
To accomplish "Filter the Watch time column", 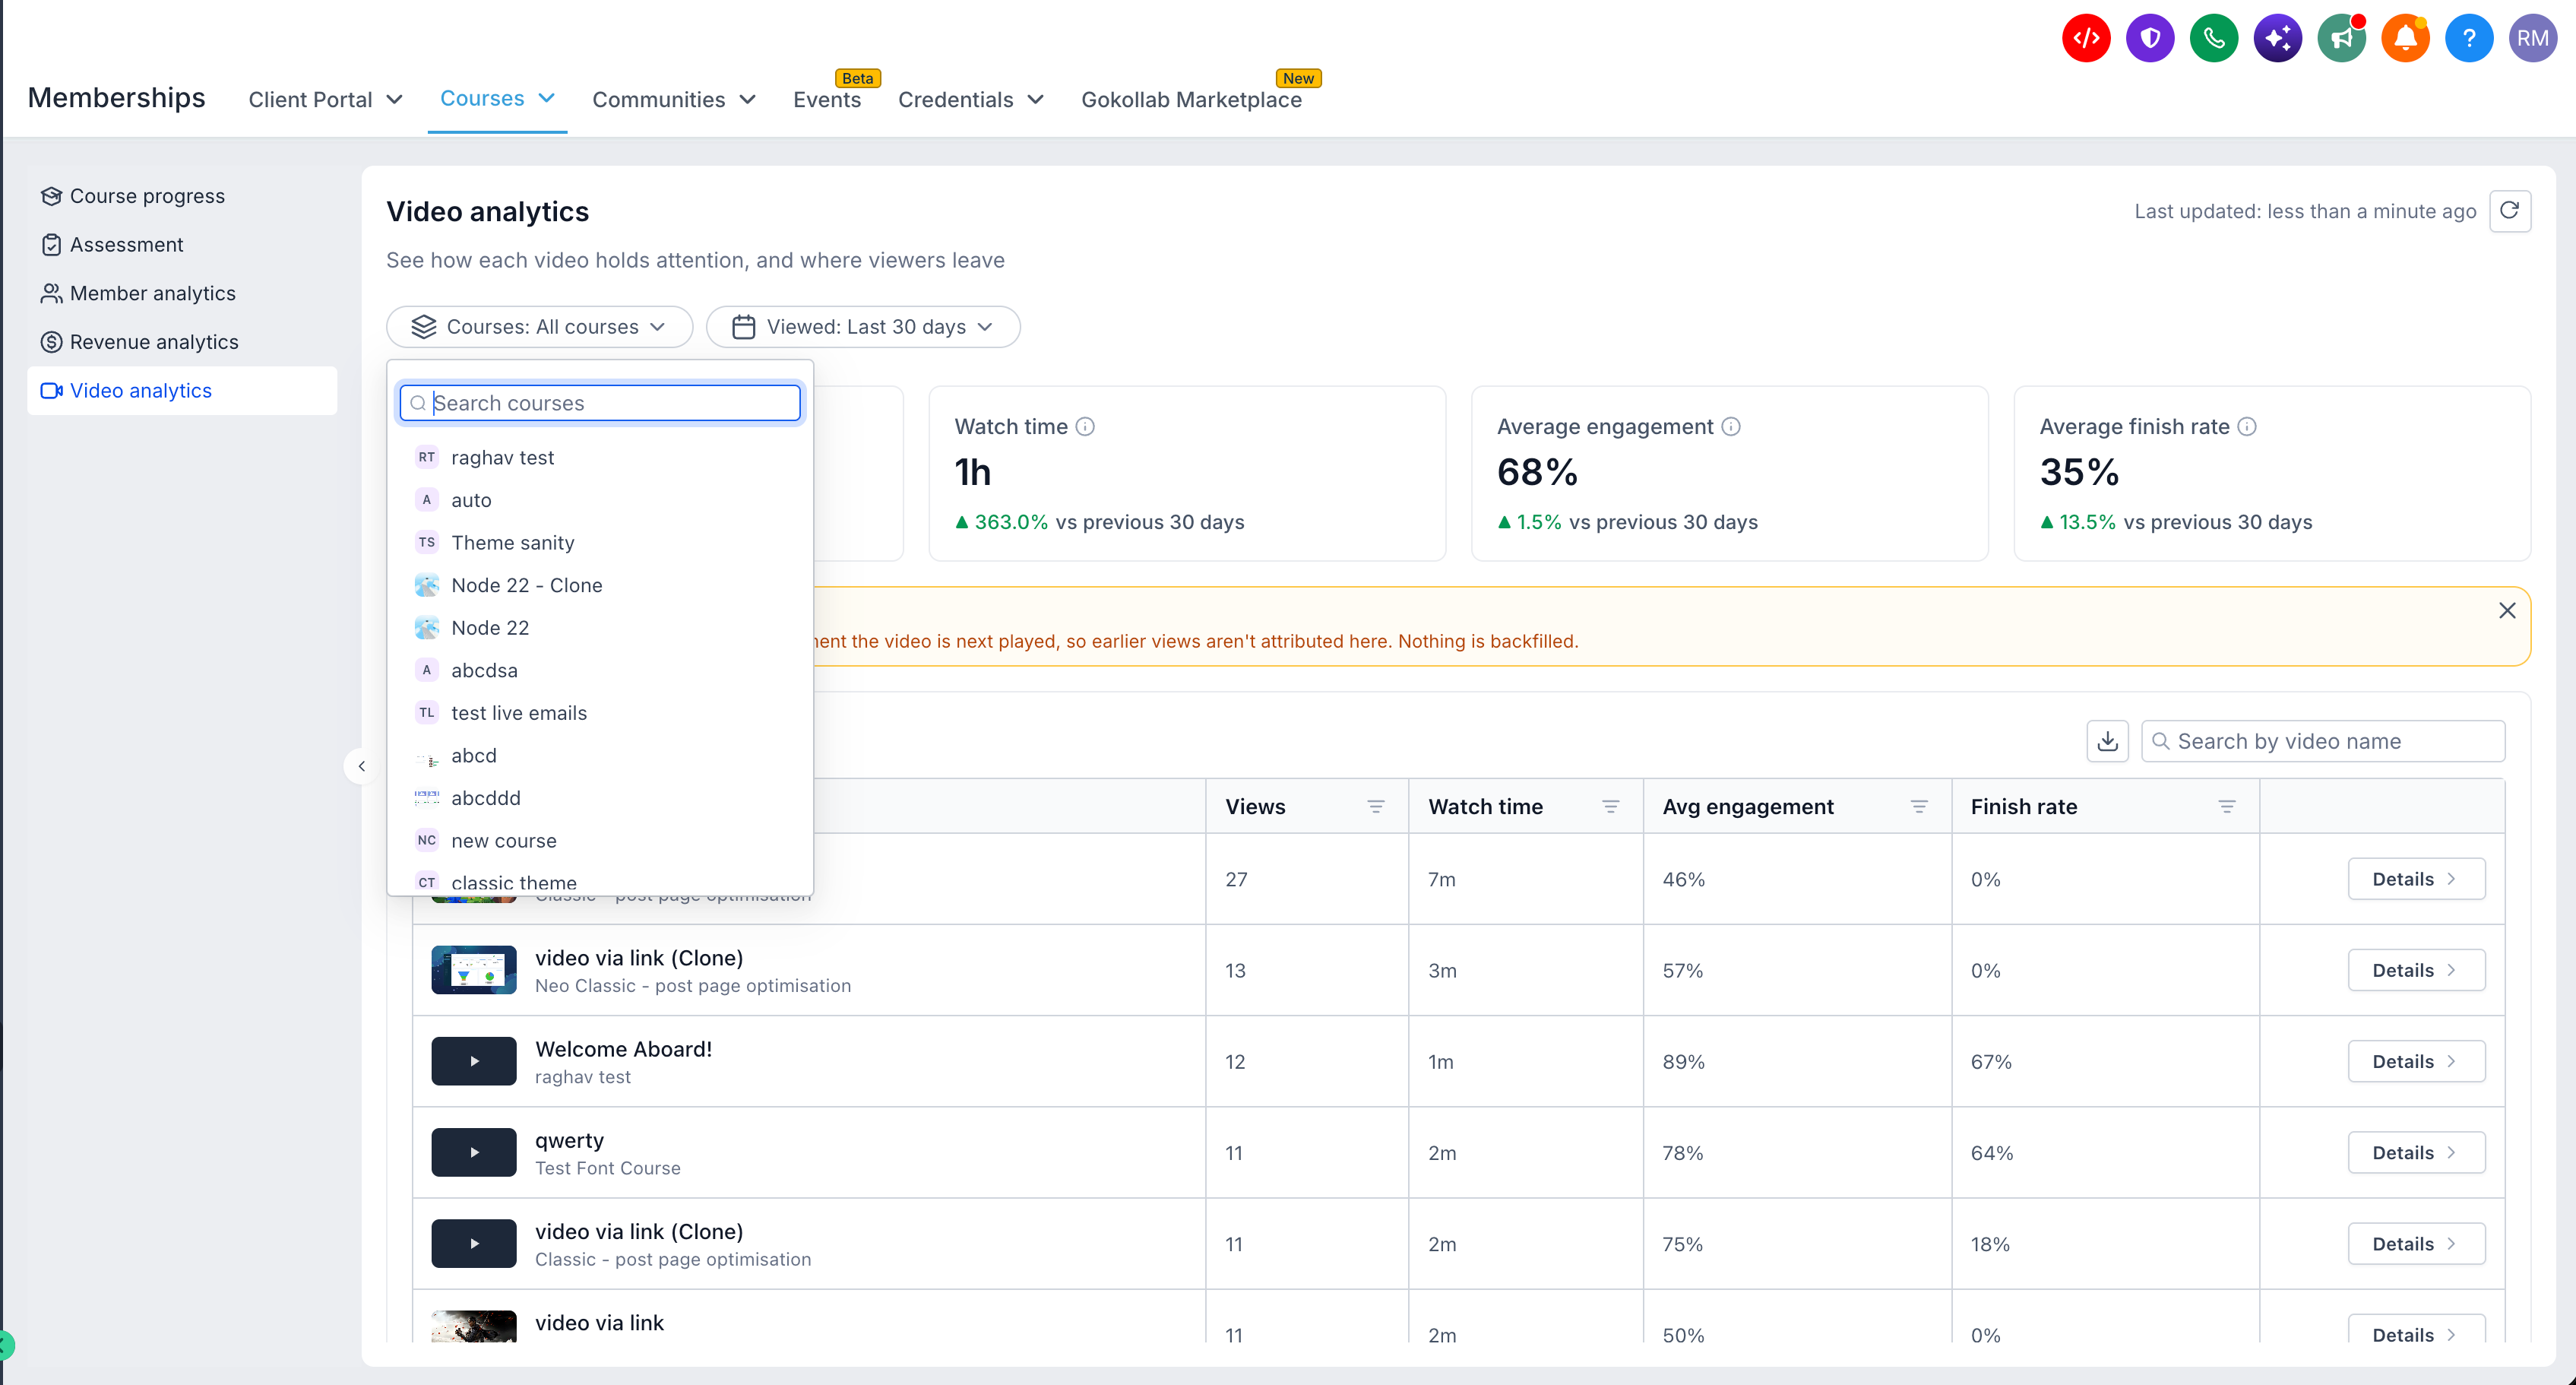I will 1611,807.
